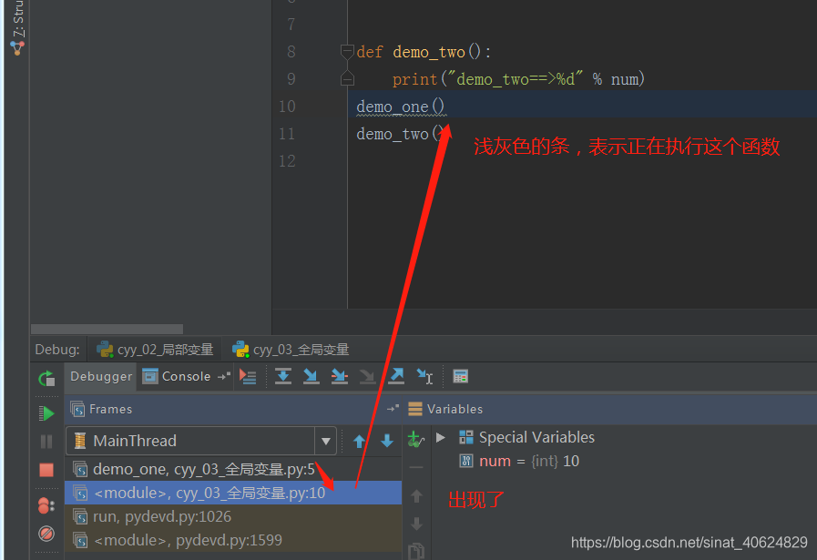Open the cyy_02_局部变量 debug session tab
Image resolution: width=817 pixels, height=560 pixels.
pyautogui.click(x=155, y=350)
